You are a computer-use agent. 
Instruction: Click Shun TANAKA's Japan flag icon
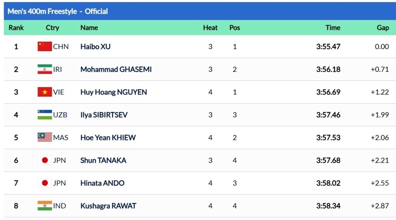point(45,160)
